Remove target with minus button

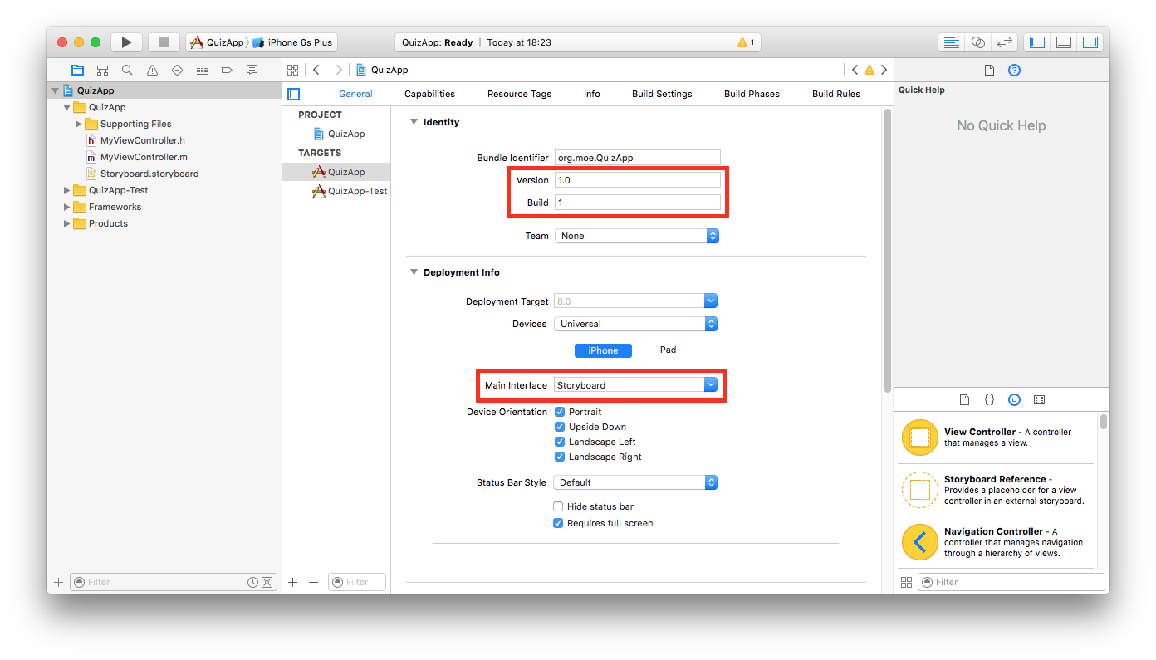313,582
